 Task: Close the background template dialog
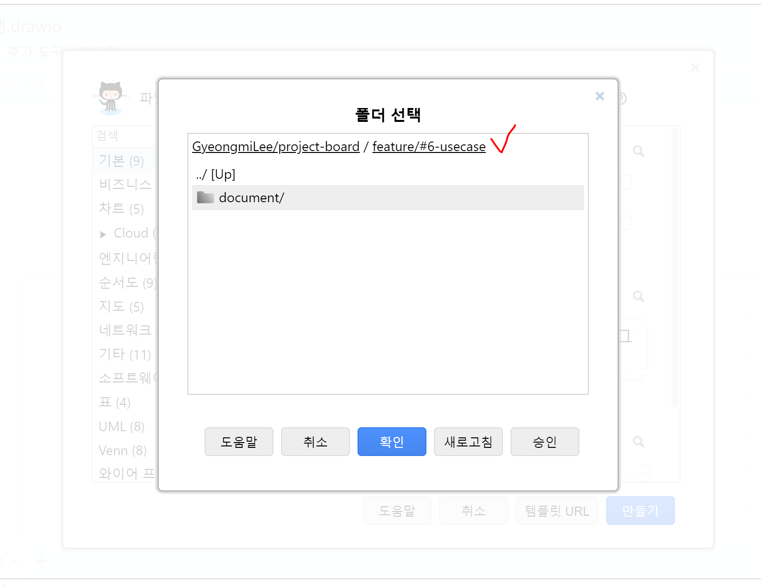[x=696, y=67]
